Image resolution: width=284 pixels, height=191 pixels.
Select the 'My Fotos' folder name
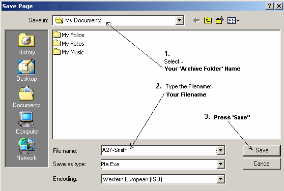point(73,44)
